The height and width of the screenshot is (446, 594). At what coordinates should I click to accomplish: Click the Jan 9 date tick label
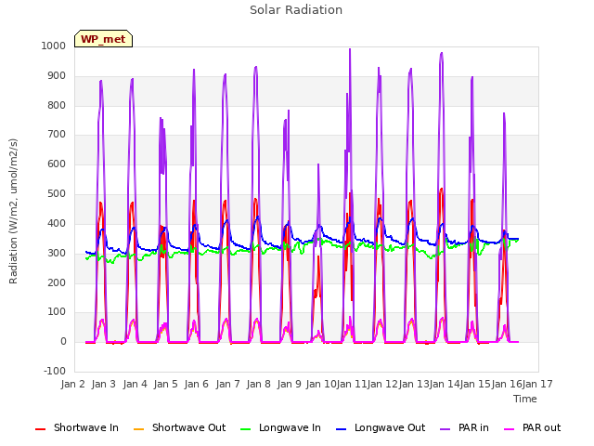[290, 384]
